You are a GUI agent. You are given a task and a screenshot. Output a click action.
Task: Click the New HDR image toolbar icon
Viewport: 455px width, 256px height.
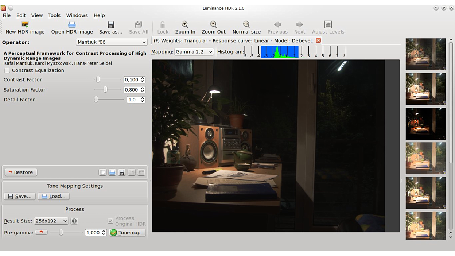pyautogui.click(x=25, y=27)
